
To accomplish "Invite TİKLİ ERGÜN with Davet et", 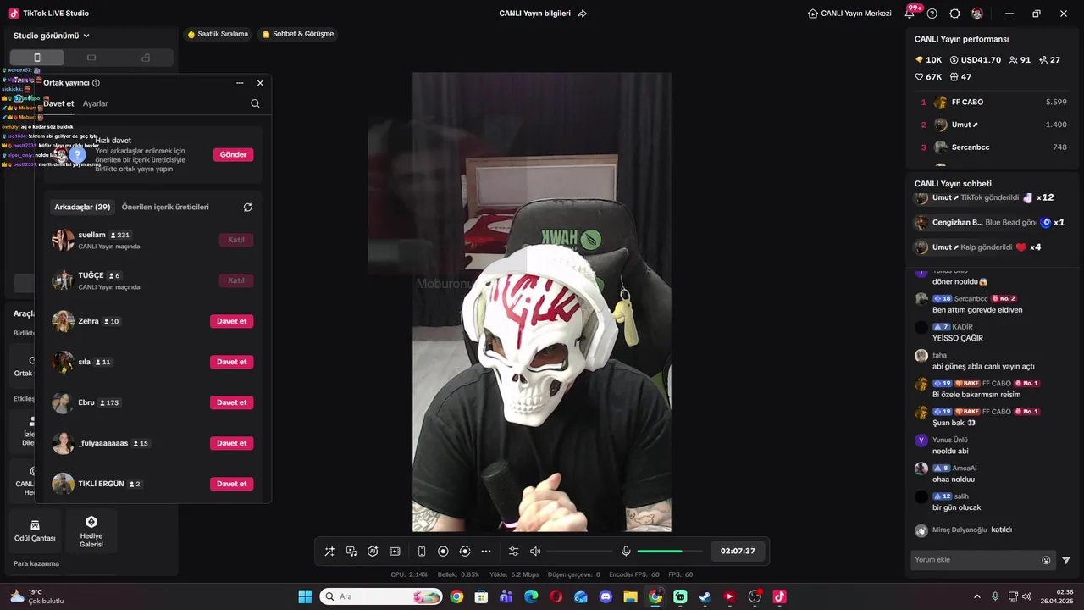I will point(232,484).
